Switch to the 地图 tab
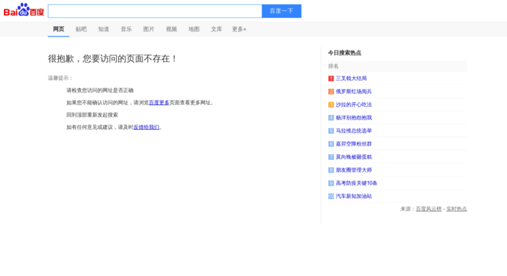The width and height of the screenshot is (507, 276). 194,29
